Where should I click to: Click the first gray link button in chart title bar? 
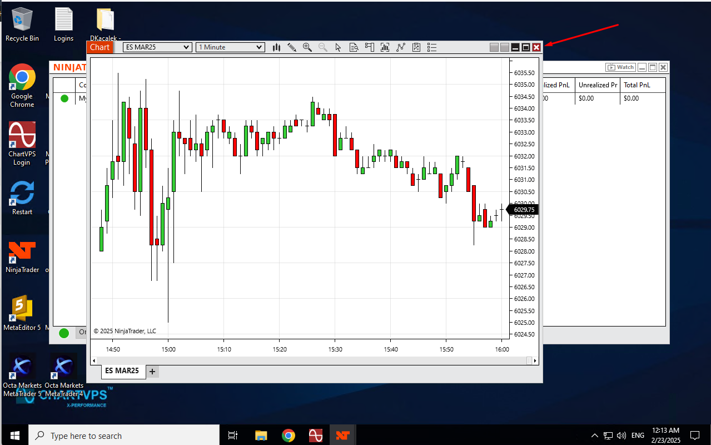494,47
